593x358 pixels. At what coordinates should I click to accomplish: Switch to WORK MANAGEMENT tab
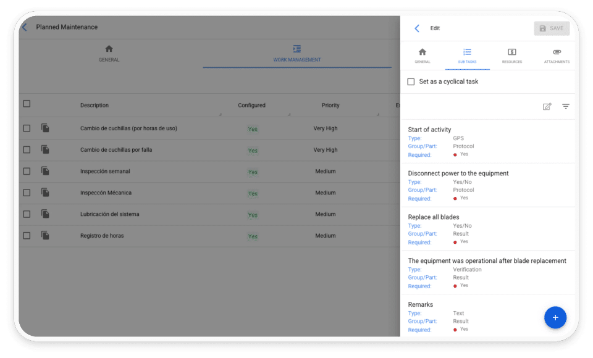(x=297, y=54)
